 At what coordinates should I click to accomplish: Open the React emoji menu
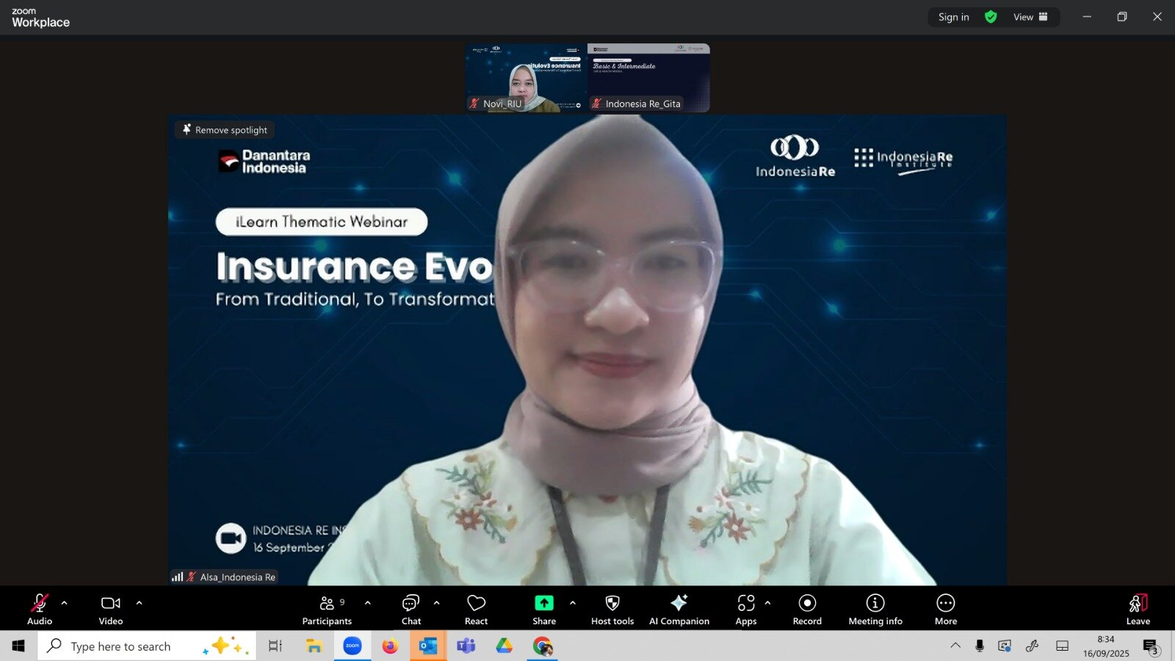coord(476,610)
